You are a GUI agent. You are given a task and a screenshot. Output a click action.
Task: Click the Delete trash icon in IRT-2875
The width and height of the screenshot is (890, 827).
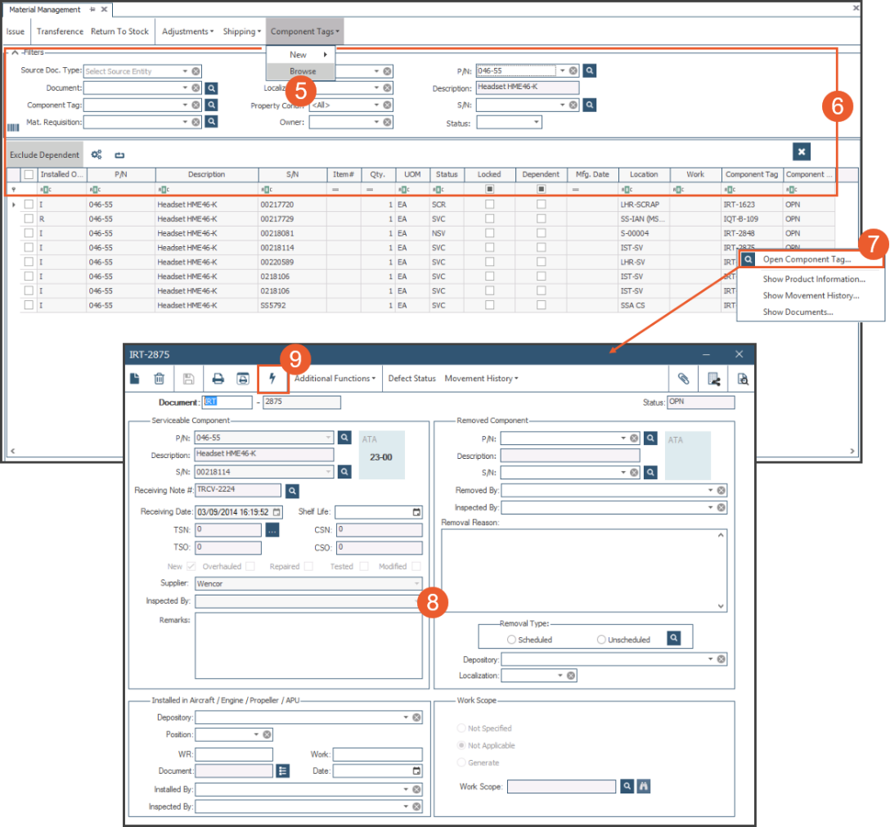[x=160, y=379]
